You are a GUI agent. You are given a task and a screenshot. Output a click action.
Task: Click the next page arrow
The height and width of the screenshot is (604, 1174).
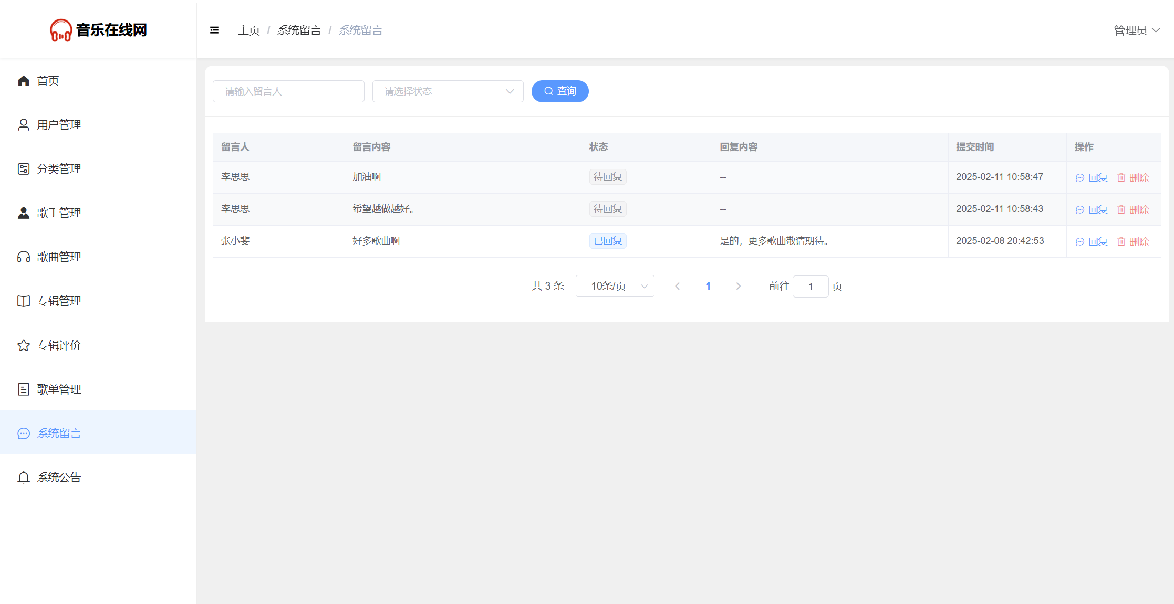tap(739, 286)
